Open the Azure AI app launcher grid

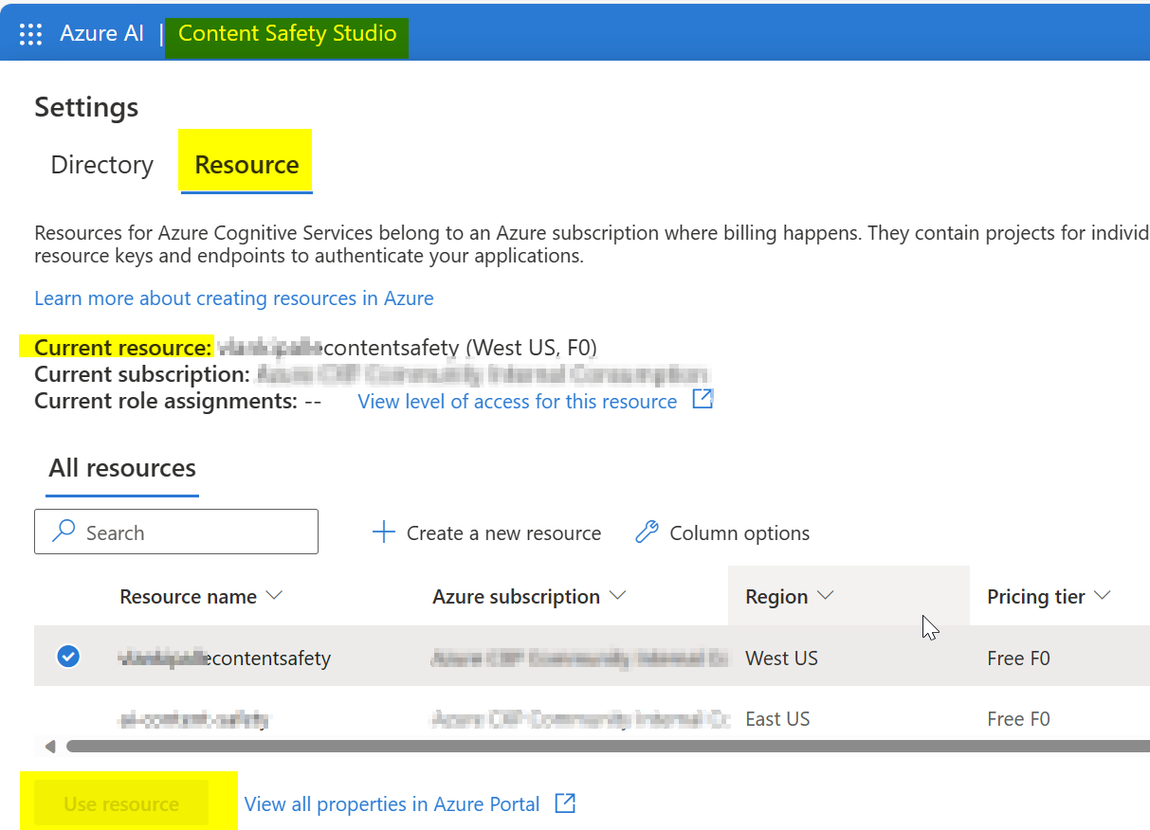[x=30, y=34]
